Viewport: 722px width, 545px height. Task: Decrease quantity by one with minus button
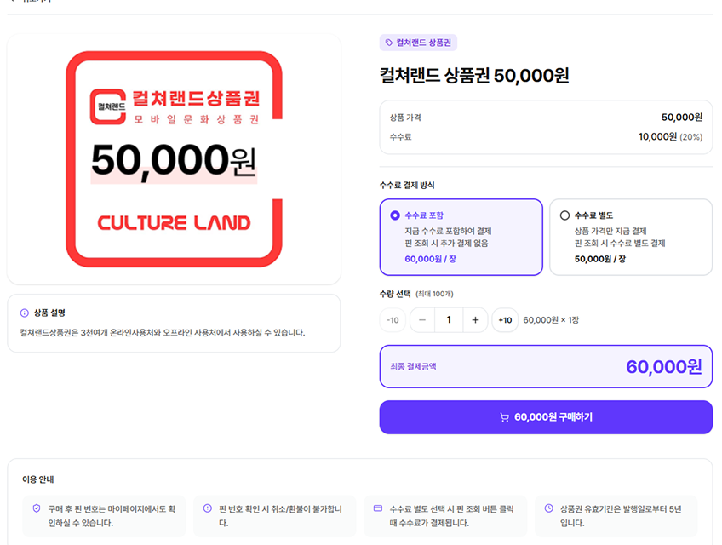click(x=422, y=320)
